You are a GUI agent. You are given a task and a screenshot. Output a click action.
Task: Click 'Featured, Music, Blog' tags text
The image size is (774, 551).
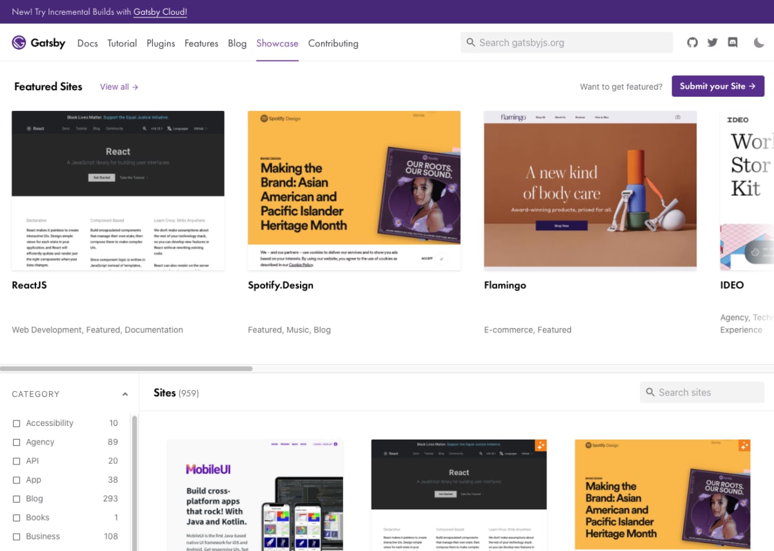[x=289, y=329]
